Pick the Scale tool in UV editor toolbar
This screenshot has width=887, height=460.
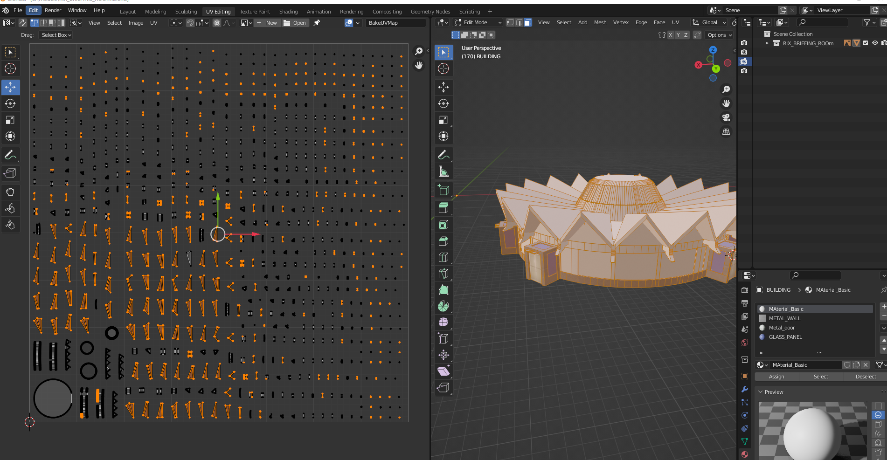tap(10, 120)
